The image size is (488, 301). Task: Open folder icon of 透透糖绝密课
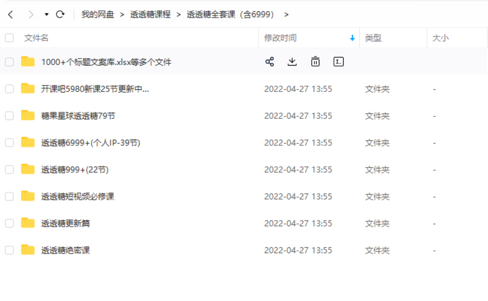click(27, 250)
